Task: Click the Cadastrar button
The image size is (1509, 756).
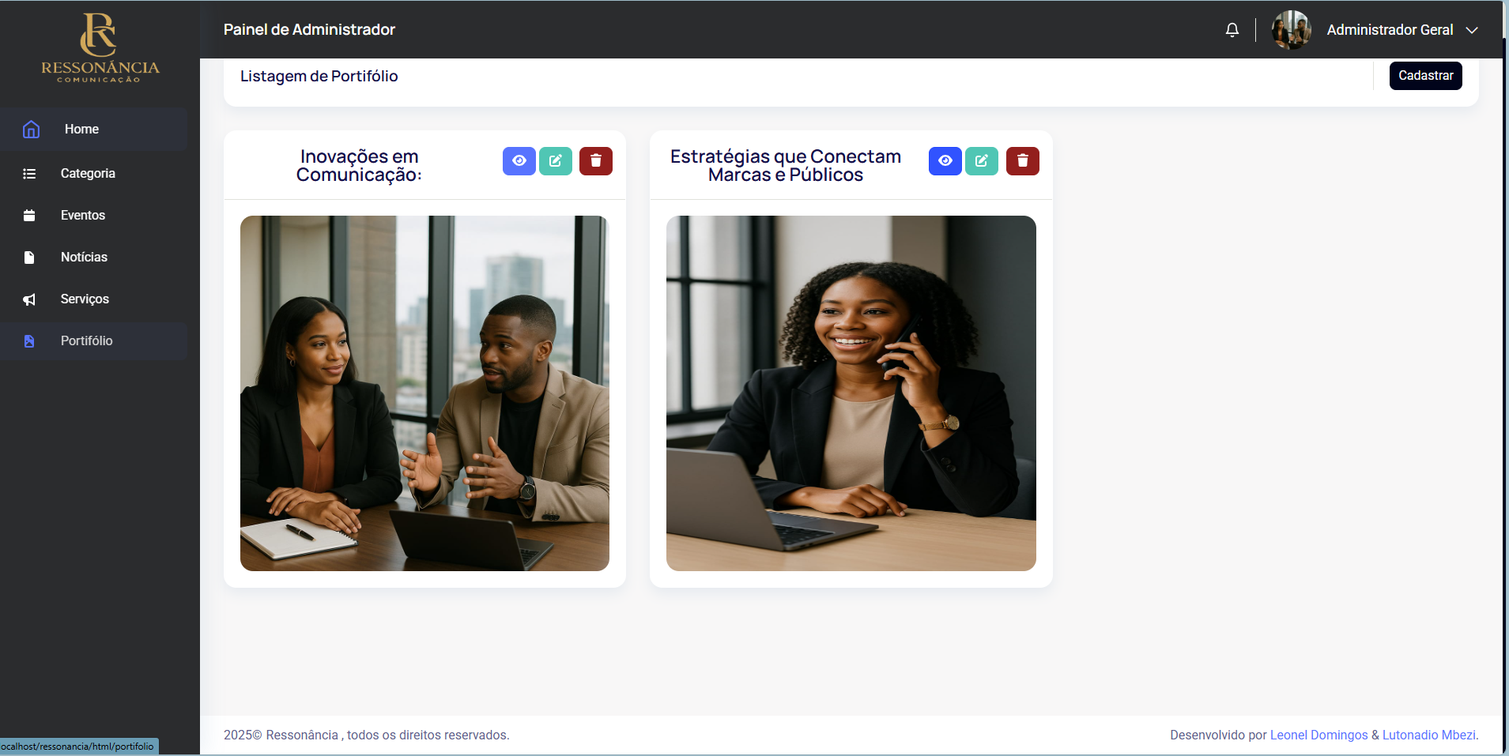Action: tap(1425, 76)
